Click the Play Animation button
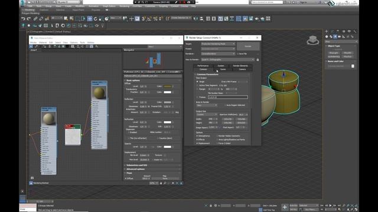 pyautogui.click(x=331, y=206)
